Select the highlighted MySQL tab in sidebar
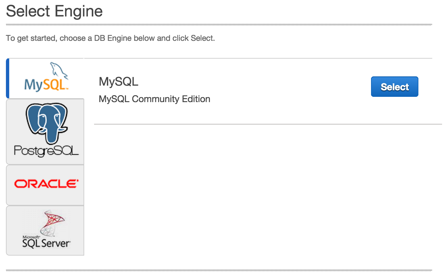The image size is (448, 278). (x=45, y=78)
